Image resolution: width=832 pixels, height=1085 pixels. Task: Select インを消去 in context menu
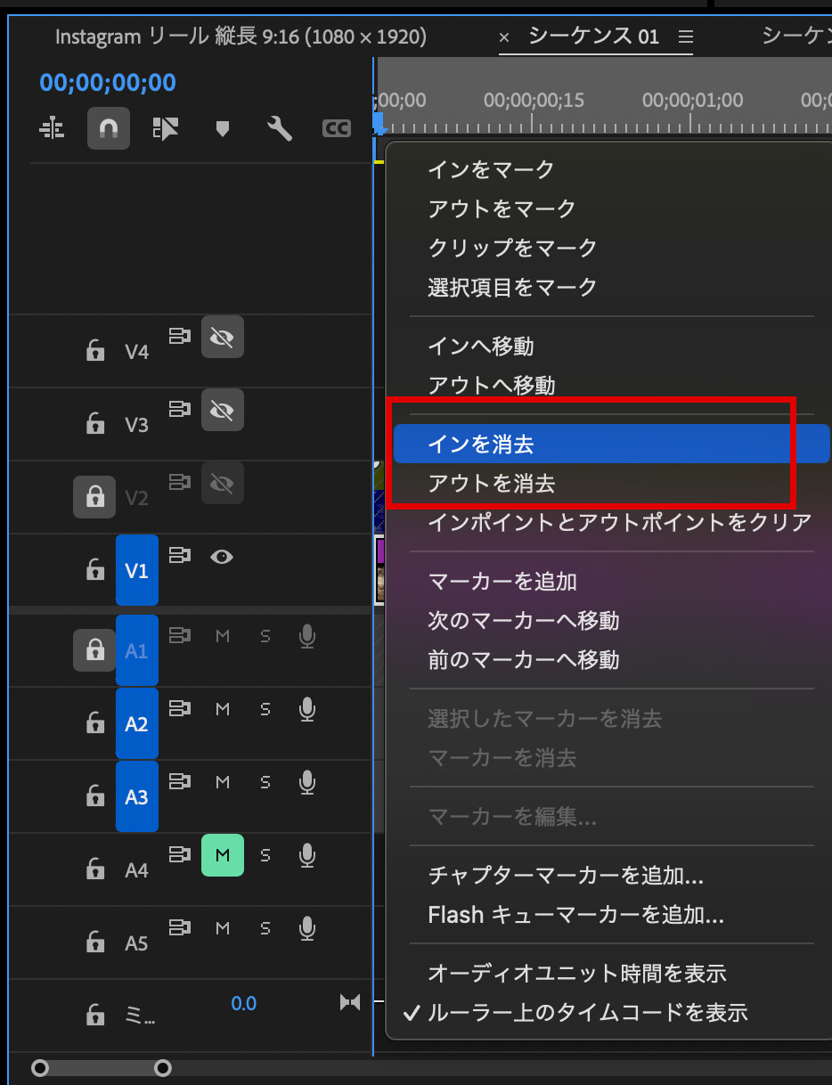tap(481, 444)
